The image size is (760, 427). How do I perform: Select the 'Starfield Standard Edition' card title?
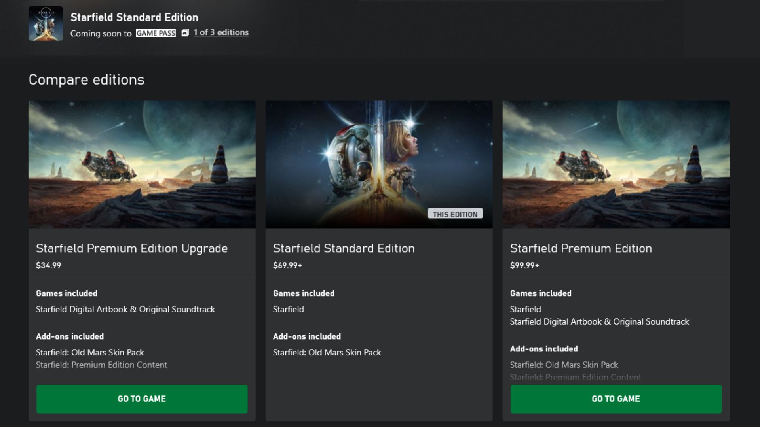click(x=344, y=248)
